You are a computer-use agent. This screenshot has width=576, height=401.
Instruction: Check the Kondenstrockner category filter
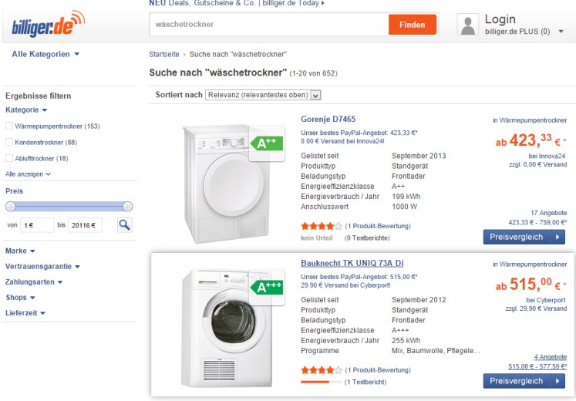click(x=9, y=143)
